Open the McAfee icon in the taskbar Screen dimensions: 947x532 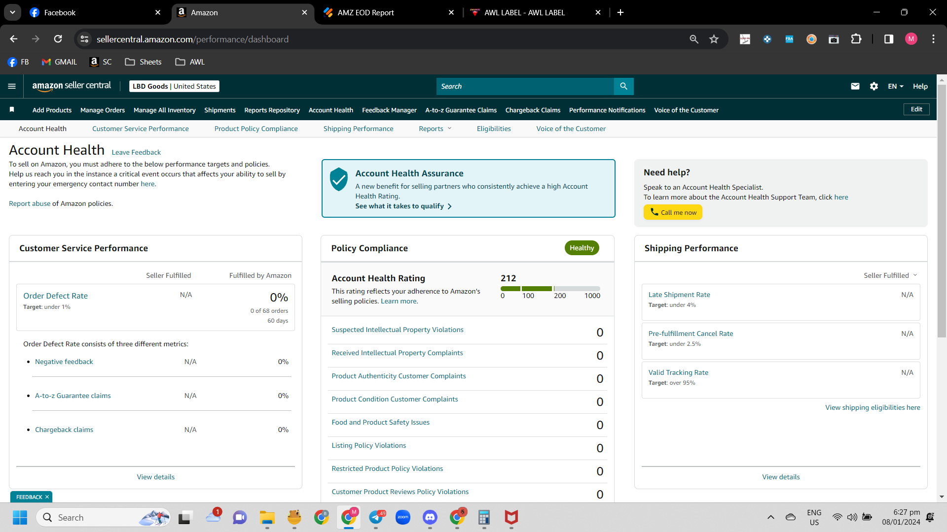pos(511,518)
